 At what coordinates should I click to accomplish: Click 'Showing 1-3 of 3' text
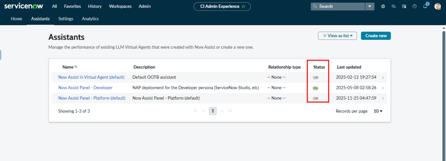coord(74,111)
